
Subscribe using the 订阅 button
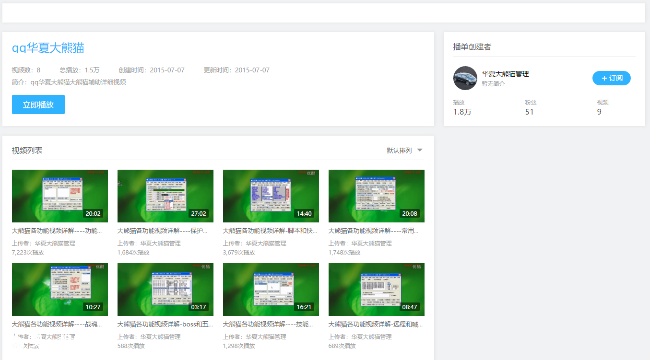611,78
